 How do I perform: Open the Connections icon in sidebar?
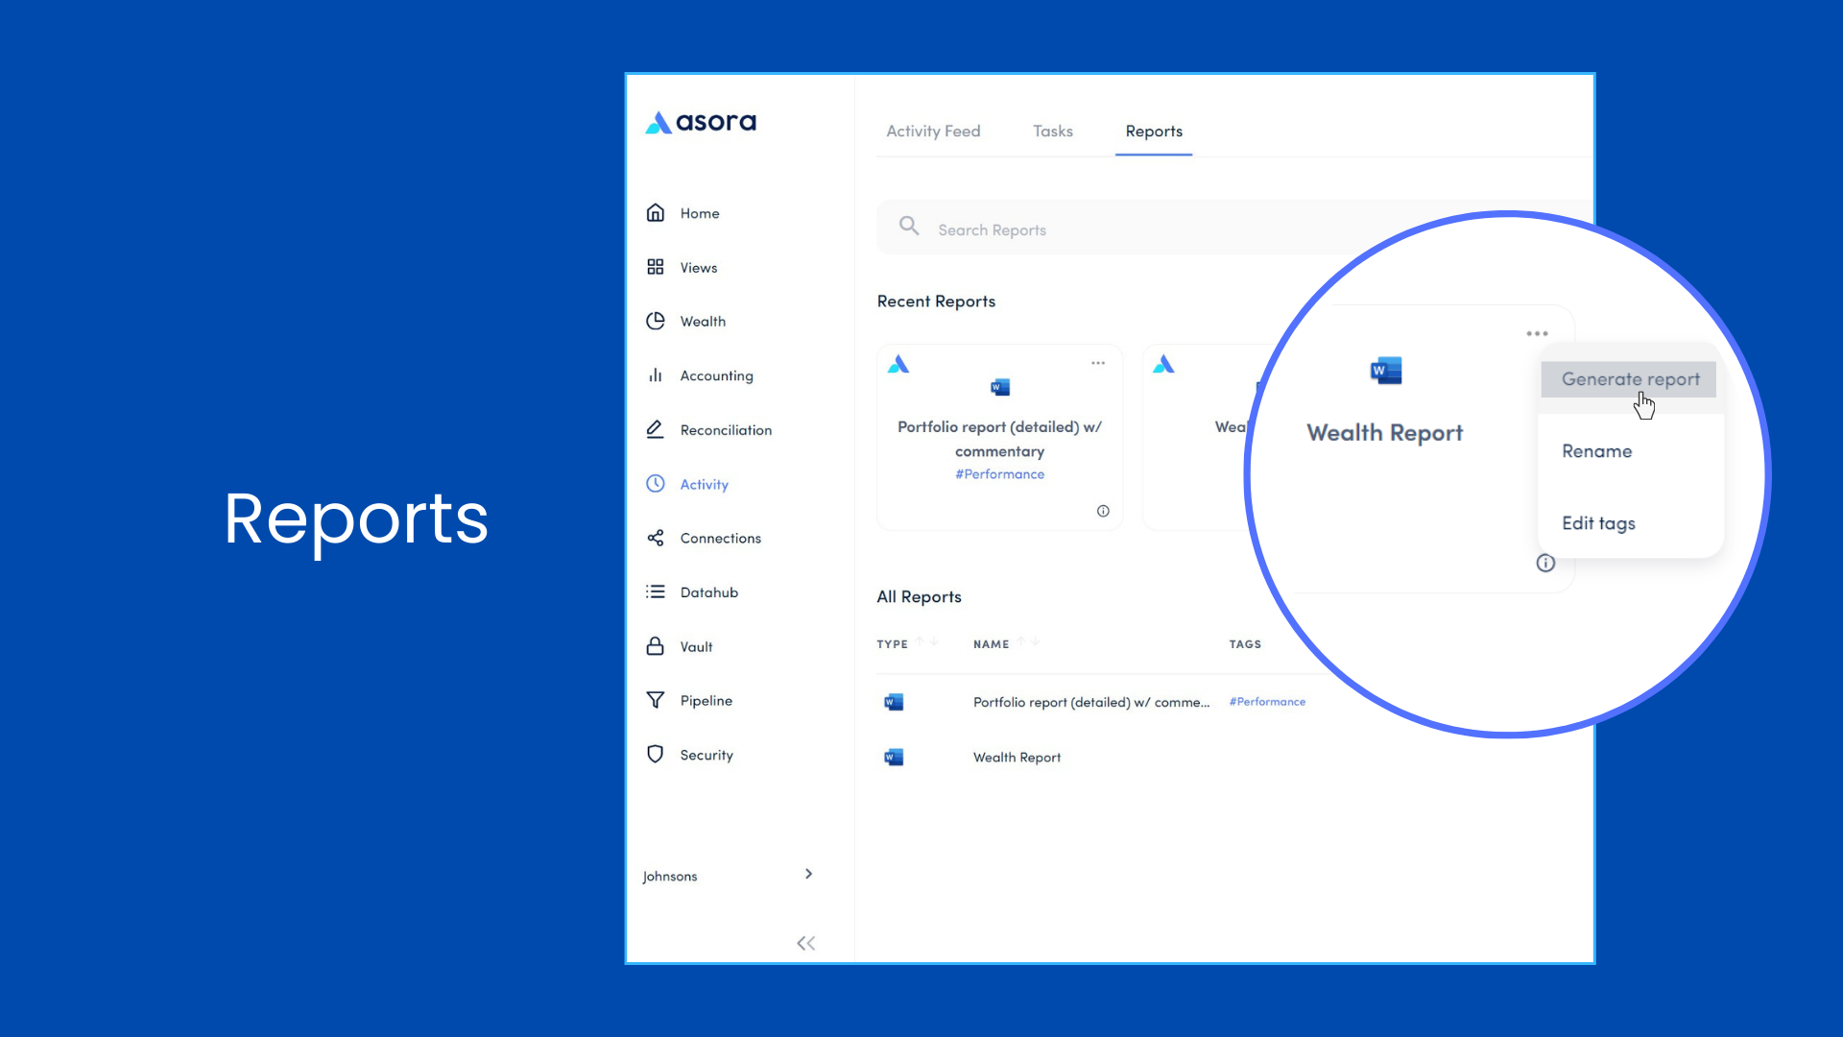(656, 538)
